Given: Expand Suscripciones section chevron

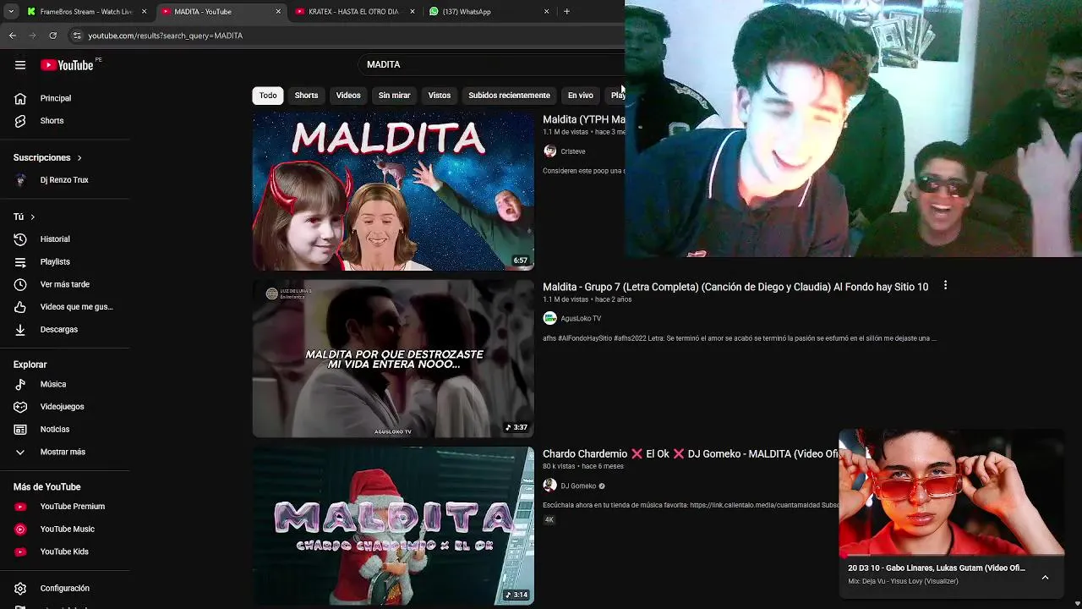Looking at the screenshot, I should pyautogui.click(x=79, y=158).
